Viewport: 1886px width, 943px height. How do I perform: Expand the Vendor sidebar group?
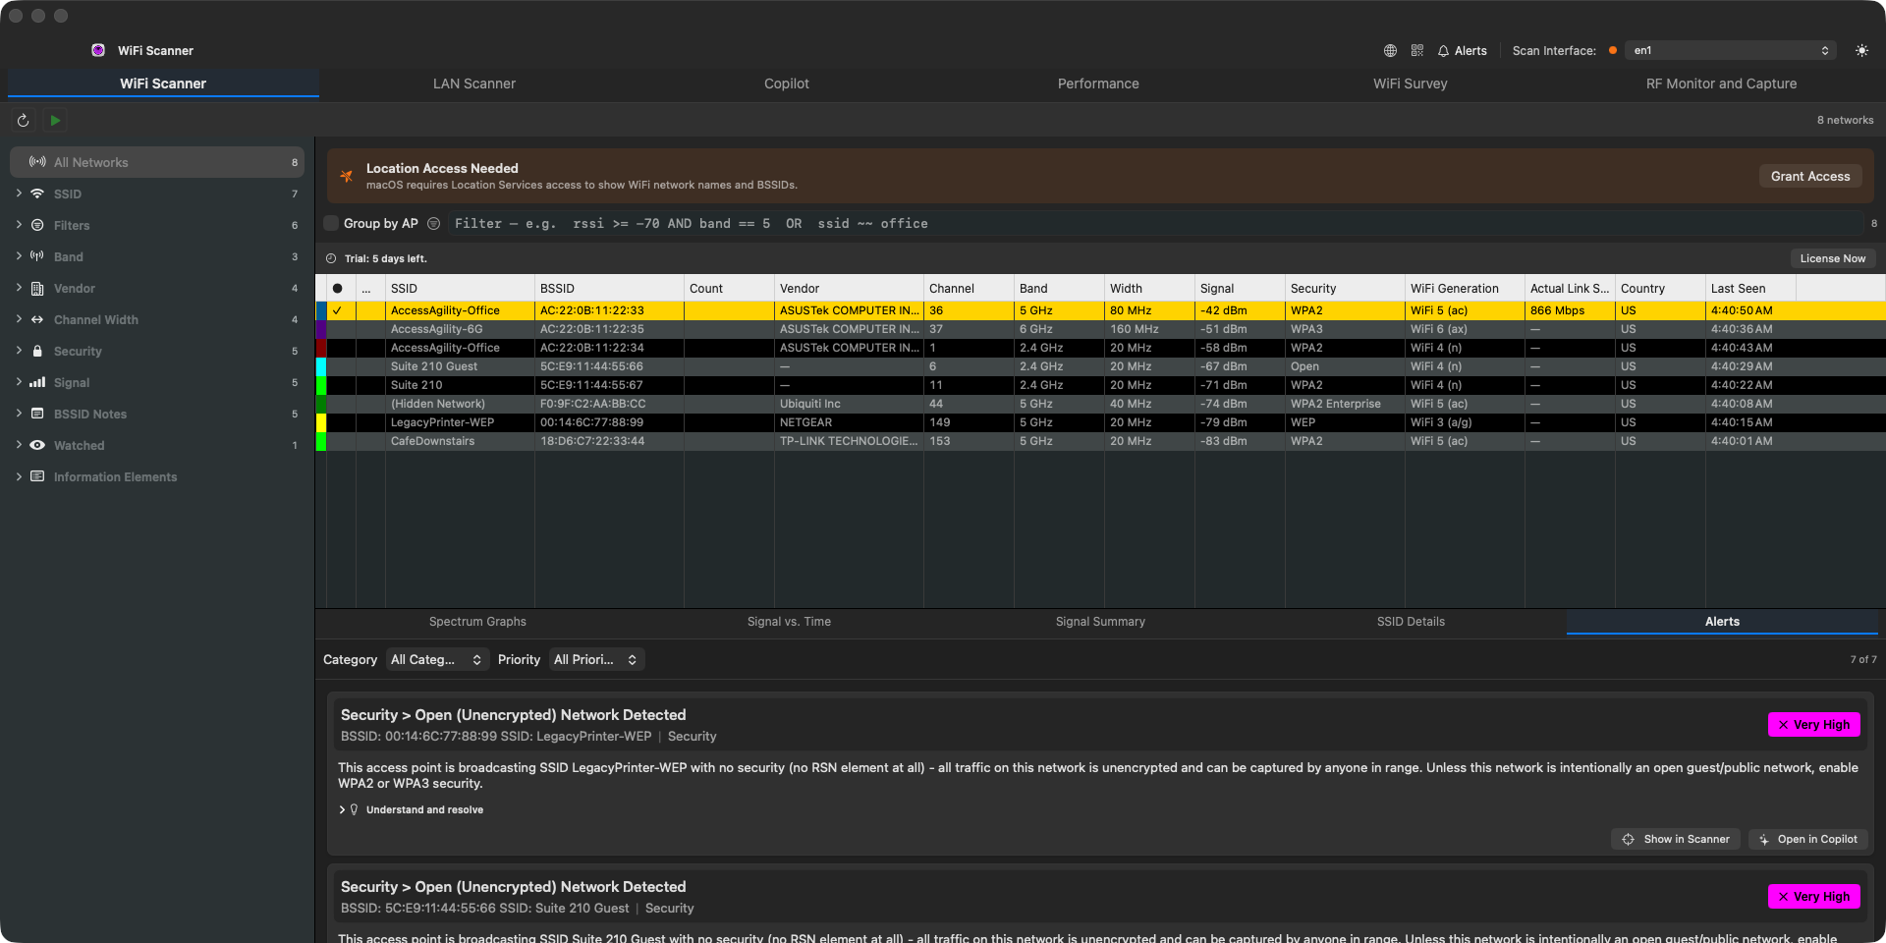click(x=19, y=288)
